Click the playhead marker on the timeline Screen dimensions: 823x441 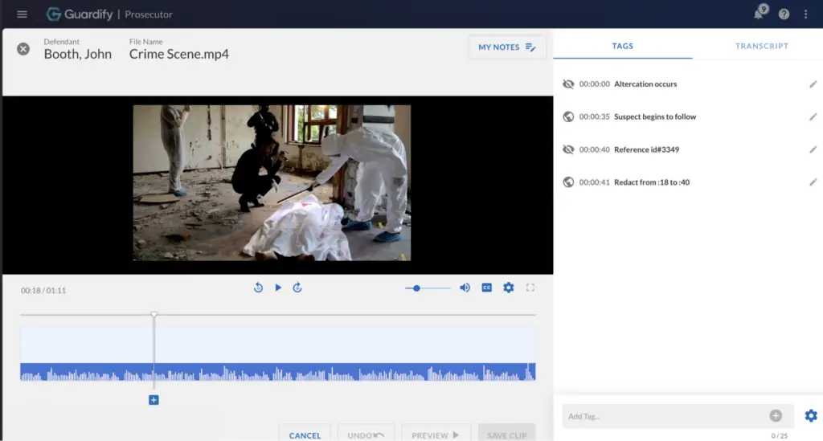pyautogui.click(x=154, y=315)
